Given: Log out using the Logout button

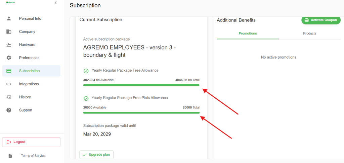Looking at the screenshot, I should click(31, 142).
